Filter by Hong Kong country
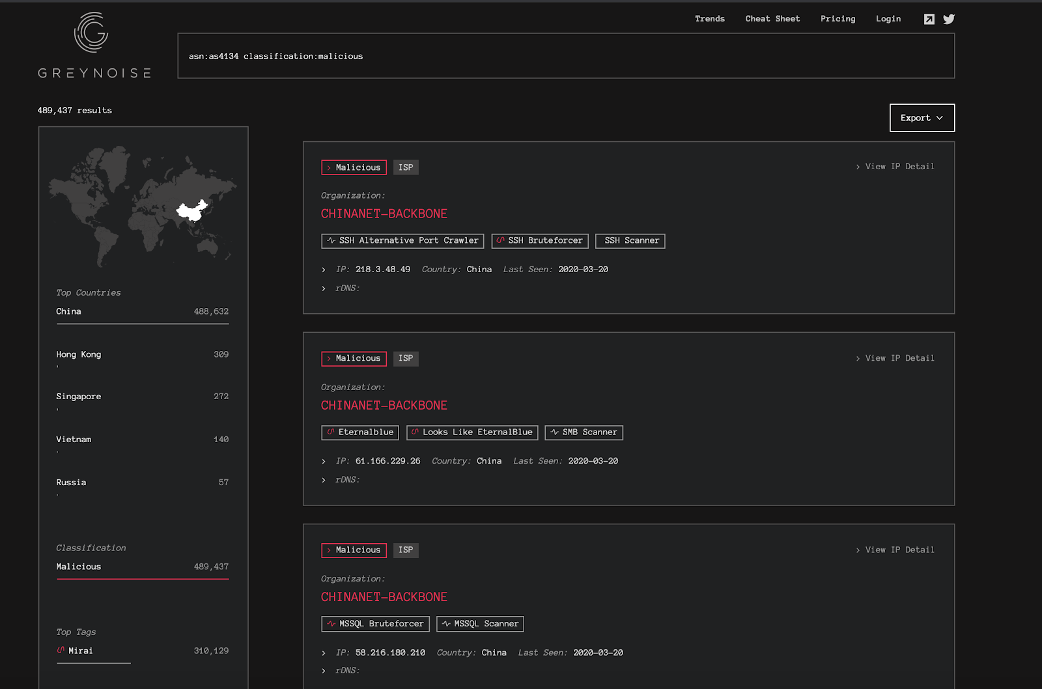 [x=143, y=354]
